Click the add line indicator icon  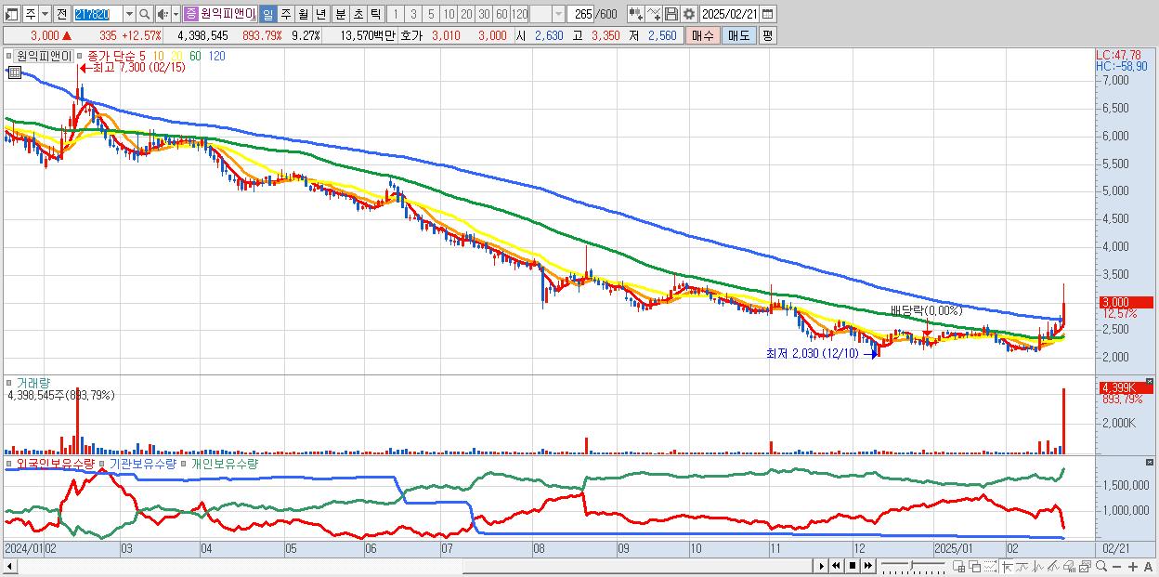(x=654, y=14)
